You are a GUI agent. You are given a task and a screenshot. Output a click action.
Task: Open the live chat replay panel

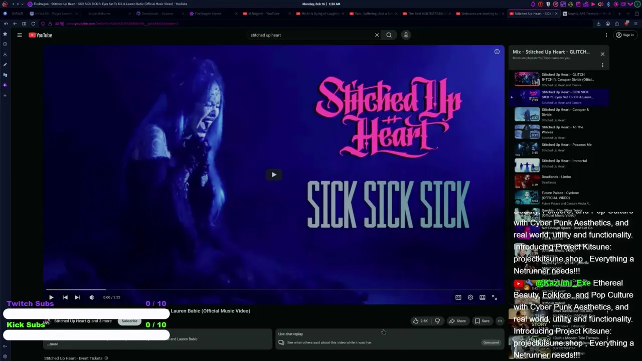491,342
